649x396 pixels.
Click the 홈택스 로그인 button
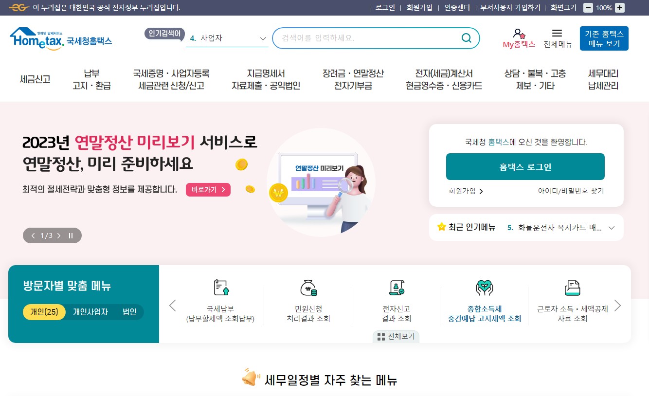(x=525, y=167)
